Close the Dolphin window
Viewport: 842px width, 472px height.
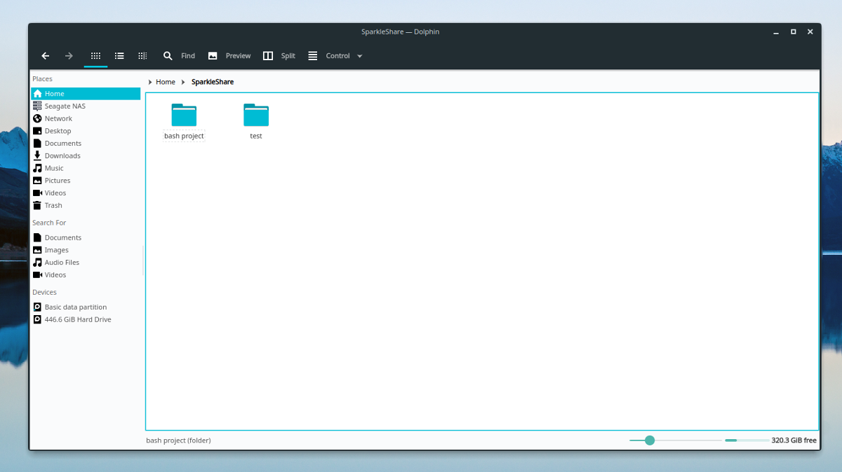coord(810,32)
